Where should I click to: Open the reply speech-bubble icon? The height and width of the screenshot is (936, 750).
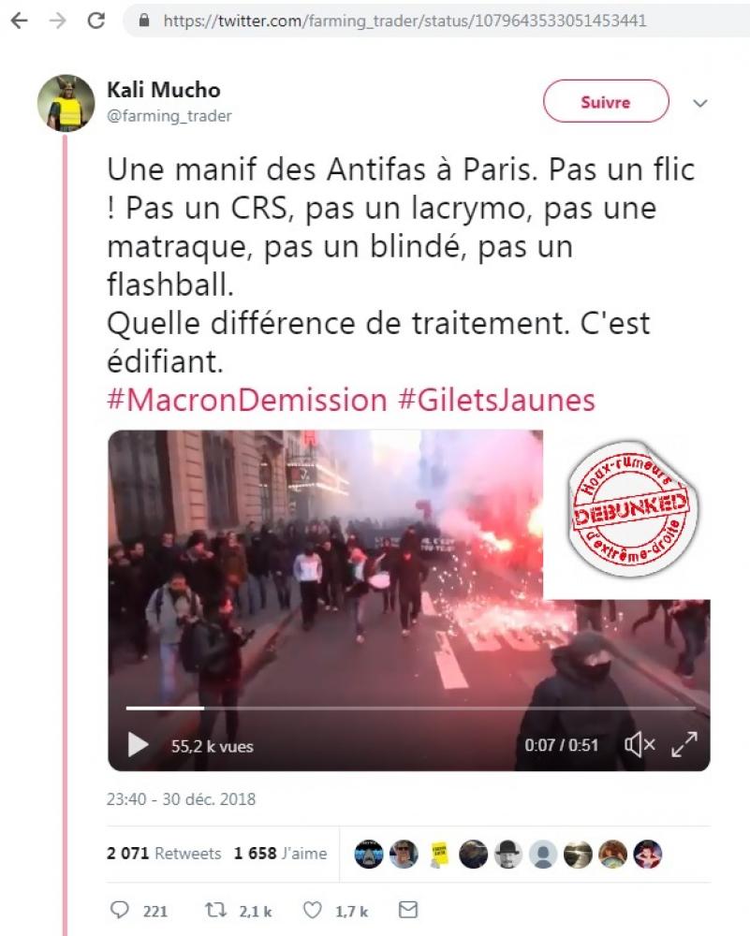[x=120, y=910]
